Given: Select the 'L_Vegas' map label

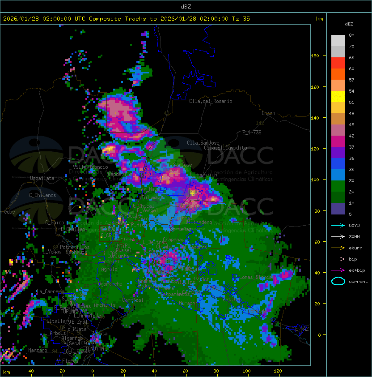Looking at the screenshot, I should 52,252.
